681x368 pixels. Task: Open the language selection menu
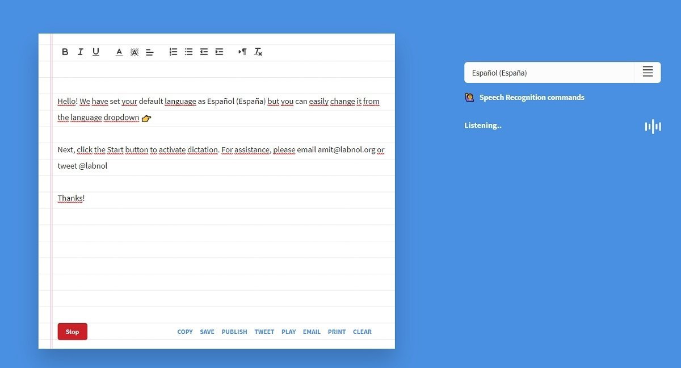coord(647,72)
